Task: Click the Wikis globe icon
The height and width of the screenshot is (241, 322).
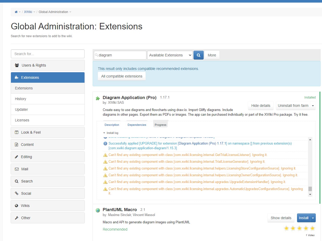Action: (x=16, y=206)
